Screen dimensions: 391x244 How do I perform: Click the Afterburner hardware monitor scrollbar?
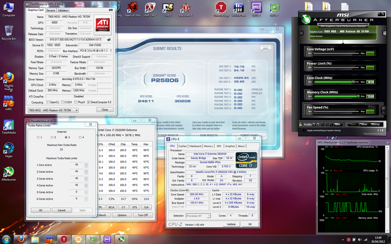click(387, 190)
